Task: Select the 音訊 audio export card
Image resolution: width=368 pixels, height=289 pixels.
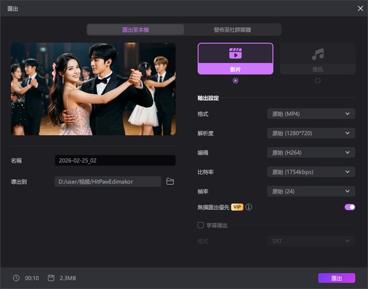Action: tap(318, 58)
